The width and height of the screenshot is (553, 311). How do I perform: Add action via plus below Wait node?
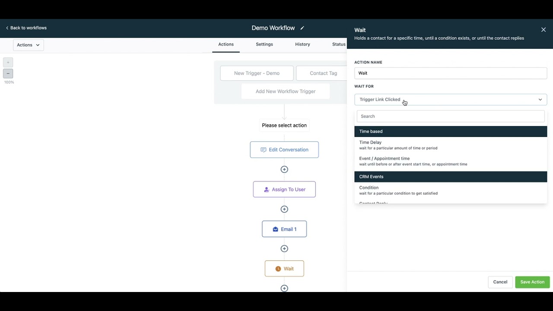point(284,288)
